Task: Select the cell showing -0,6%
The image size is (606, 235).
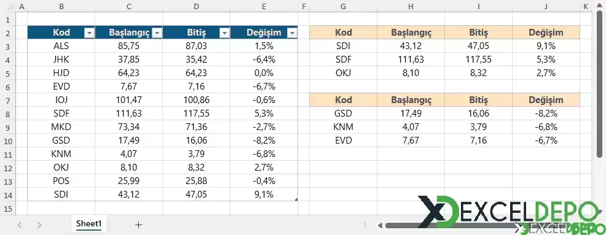Action: tap(264, 101)
